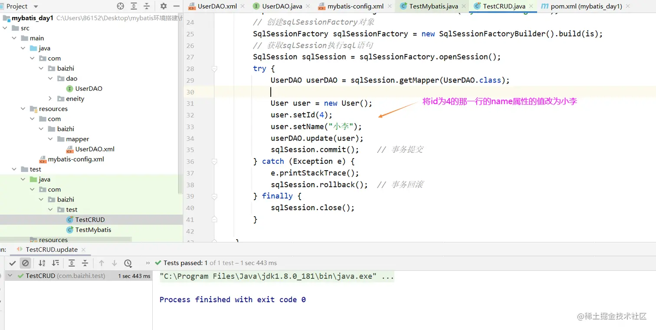Screen dimensions: 656x330
Task: Switch to pom.xml (mybatis_day1) tab
Action: [586, 6]
